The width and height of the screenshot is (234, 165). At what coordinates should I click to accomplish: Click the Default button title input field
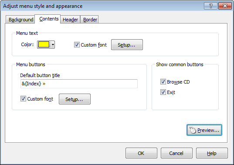(x=79, y=84)
